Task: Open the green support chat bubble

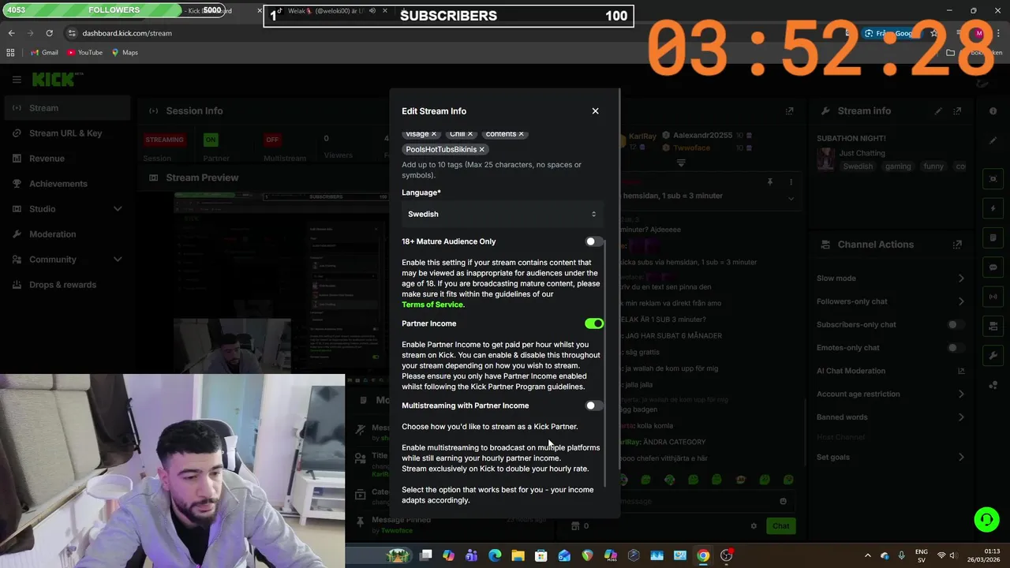Action: pos(986,519)
